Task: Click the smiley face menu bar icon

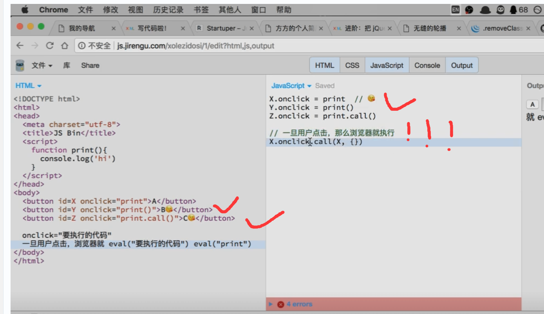Action: pyautogui.click(x=501, y=10)
